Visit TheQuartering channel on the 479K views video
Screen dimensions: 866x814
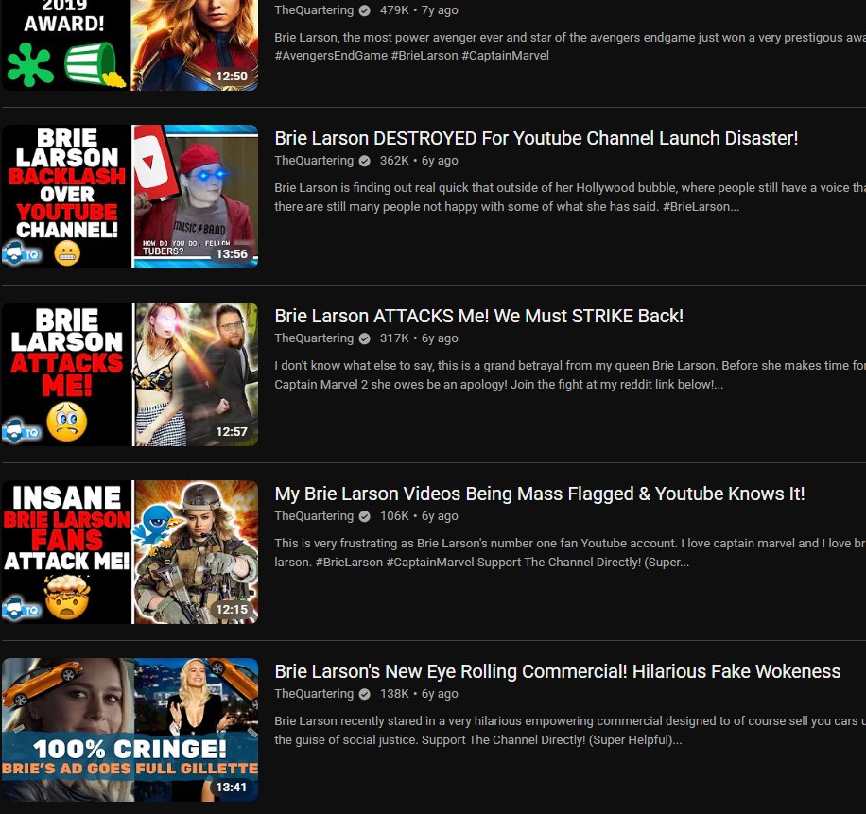[314, 10]
